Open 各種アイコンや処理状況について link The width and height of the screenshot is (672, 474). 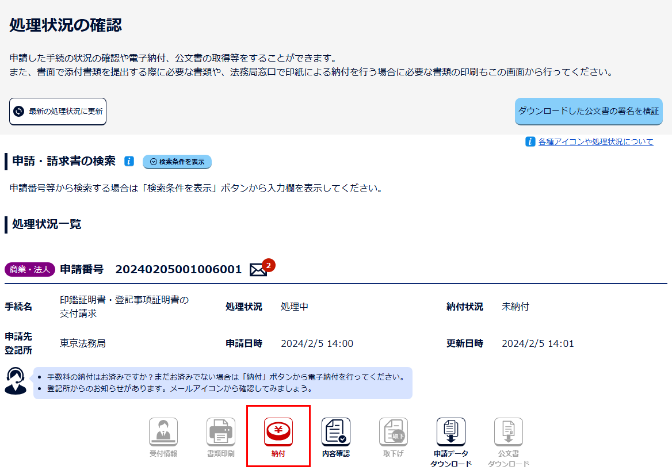tap(595, 142)
